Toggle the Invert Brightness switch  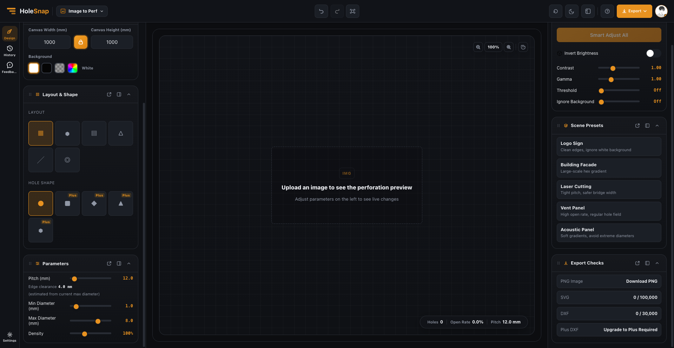coord(654,53)
